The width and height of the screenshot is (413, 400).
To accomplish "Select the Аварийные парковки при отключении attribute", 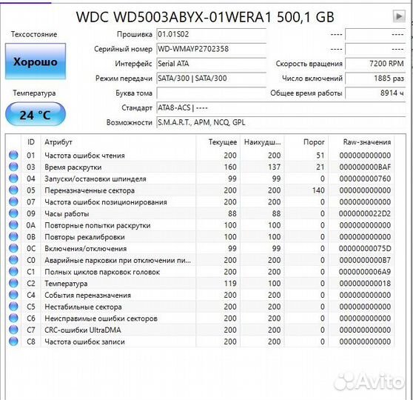I will (118, 260).
